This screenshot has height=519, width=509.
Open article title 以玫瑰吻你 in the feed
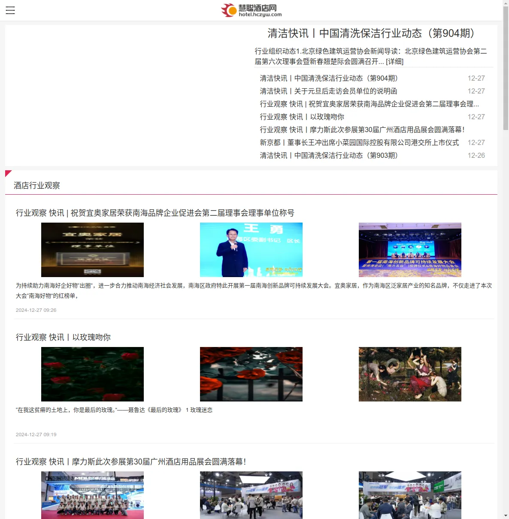coord(63,337)
